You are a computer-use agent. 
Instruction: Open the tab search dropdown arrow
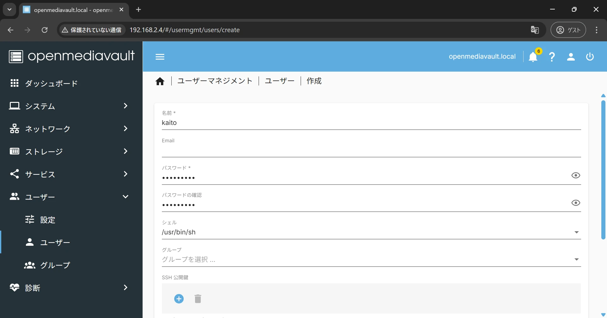pyautogui.click(x=9, y=9)
